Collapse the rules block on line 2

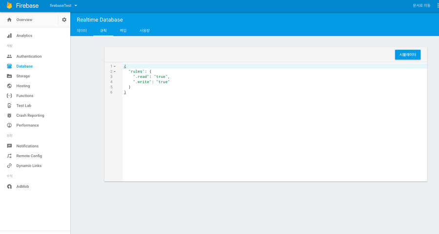115,72
